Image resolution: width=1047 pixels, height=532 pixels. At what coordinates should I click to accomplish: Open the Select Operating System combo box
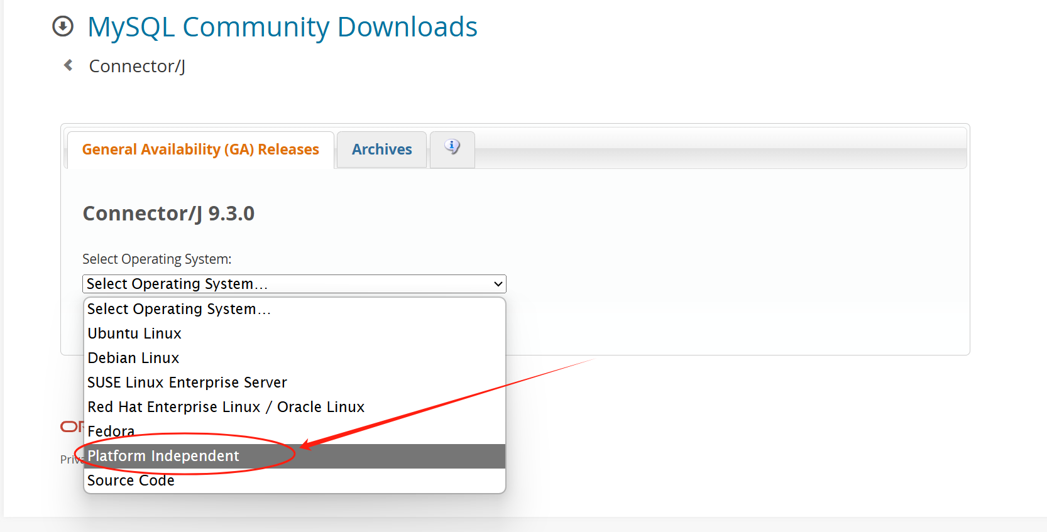[x=294, y=284]
